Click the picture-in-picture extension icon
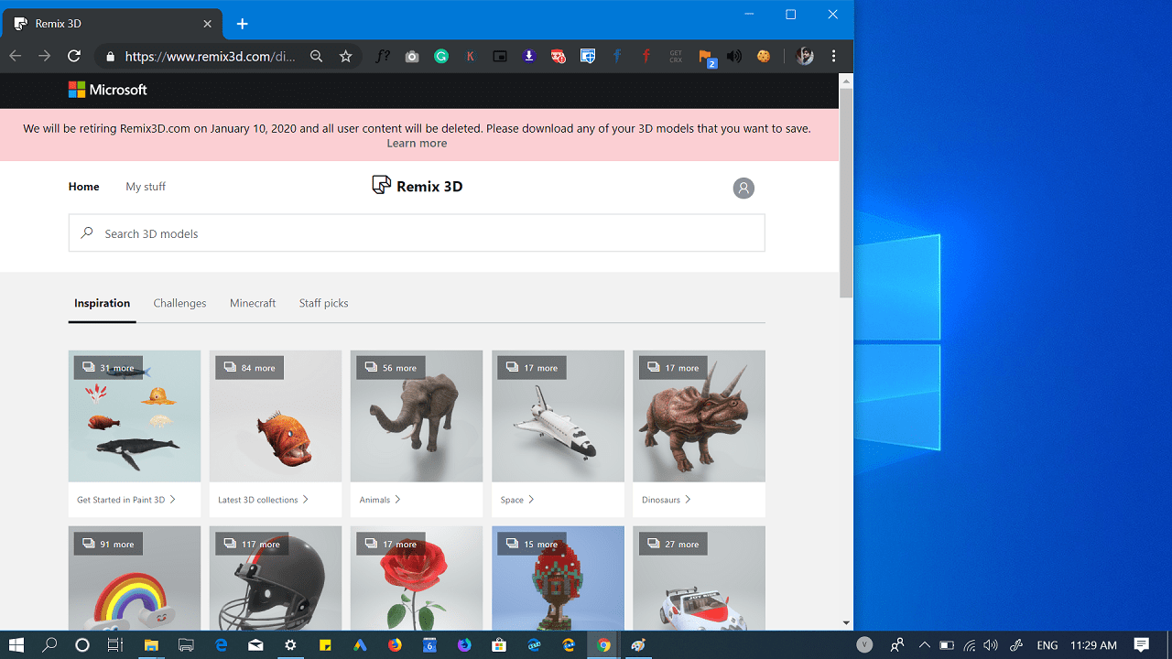 point(500,56)
